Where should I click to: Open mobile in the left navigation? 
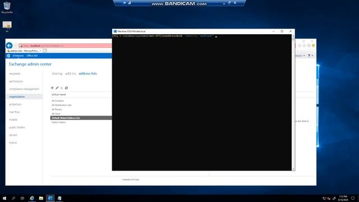pos(13,120)
